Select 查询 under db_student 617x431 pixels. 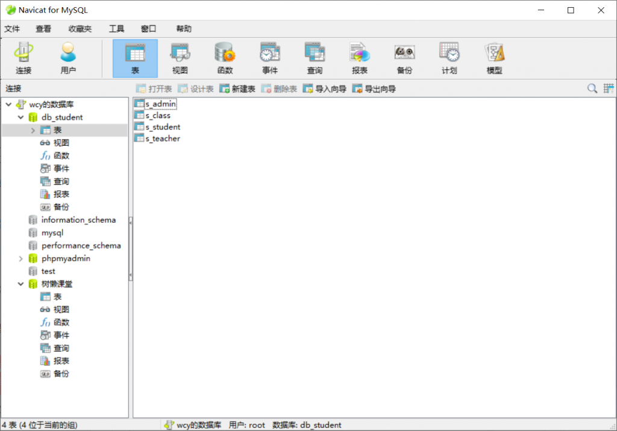(55, 181)
